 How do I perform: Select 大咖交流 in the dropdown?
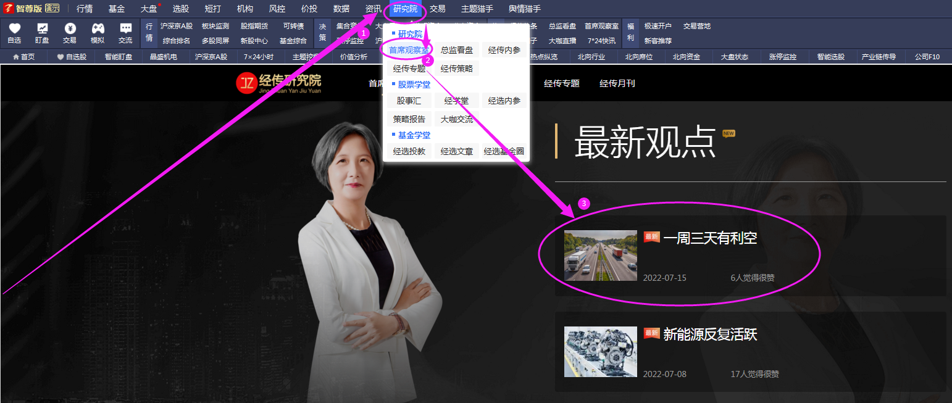point(457,119)
